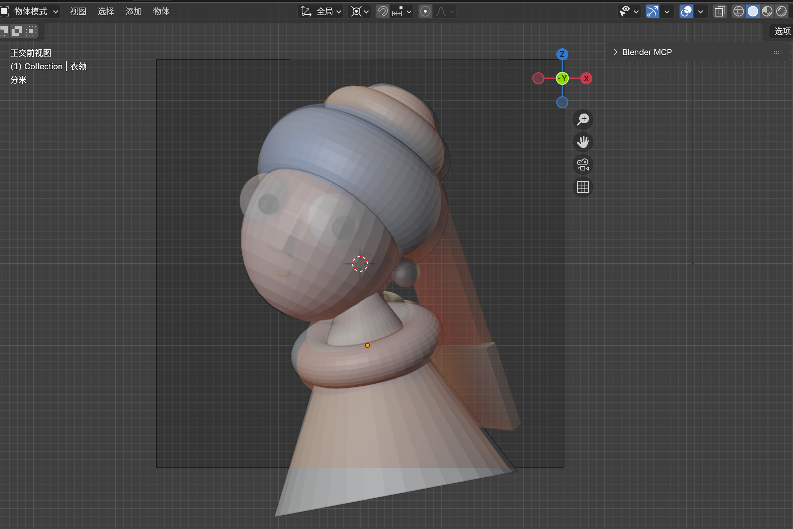Toggle camera view with camera icon
The width and height of the screenshot is (793, 529).
click(583, 164)
